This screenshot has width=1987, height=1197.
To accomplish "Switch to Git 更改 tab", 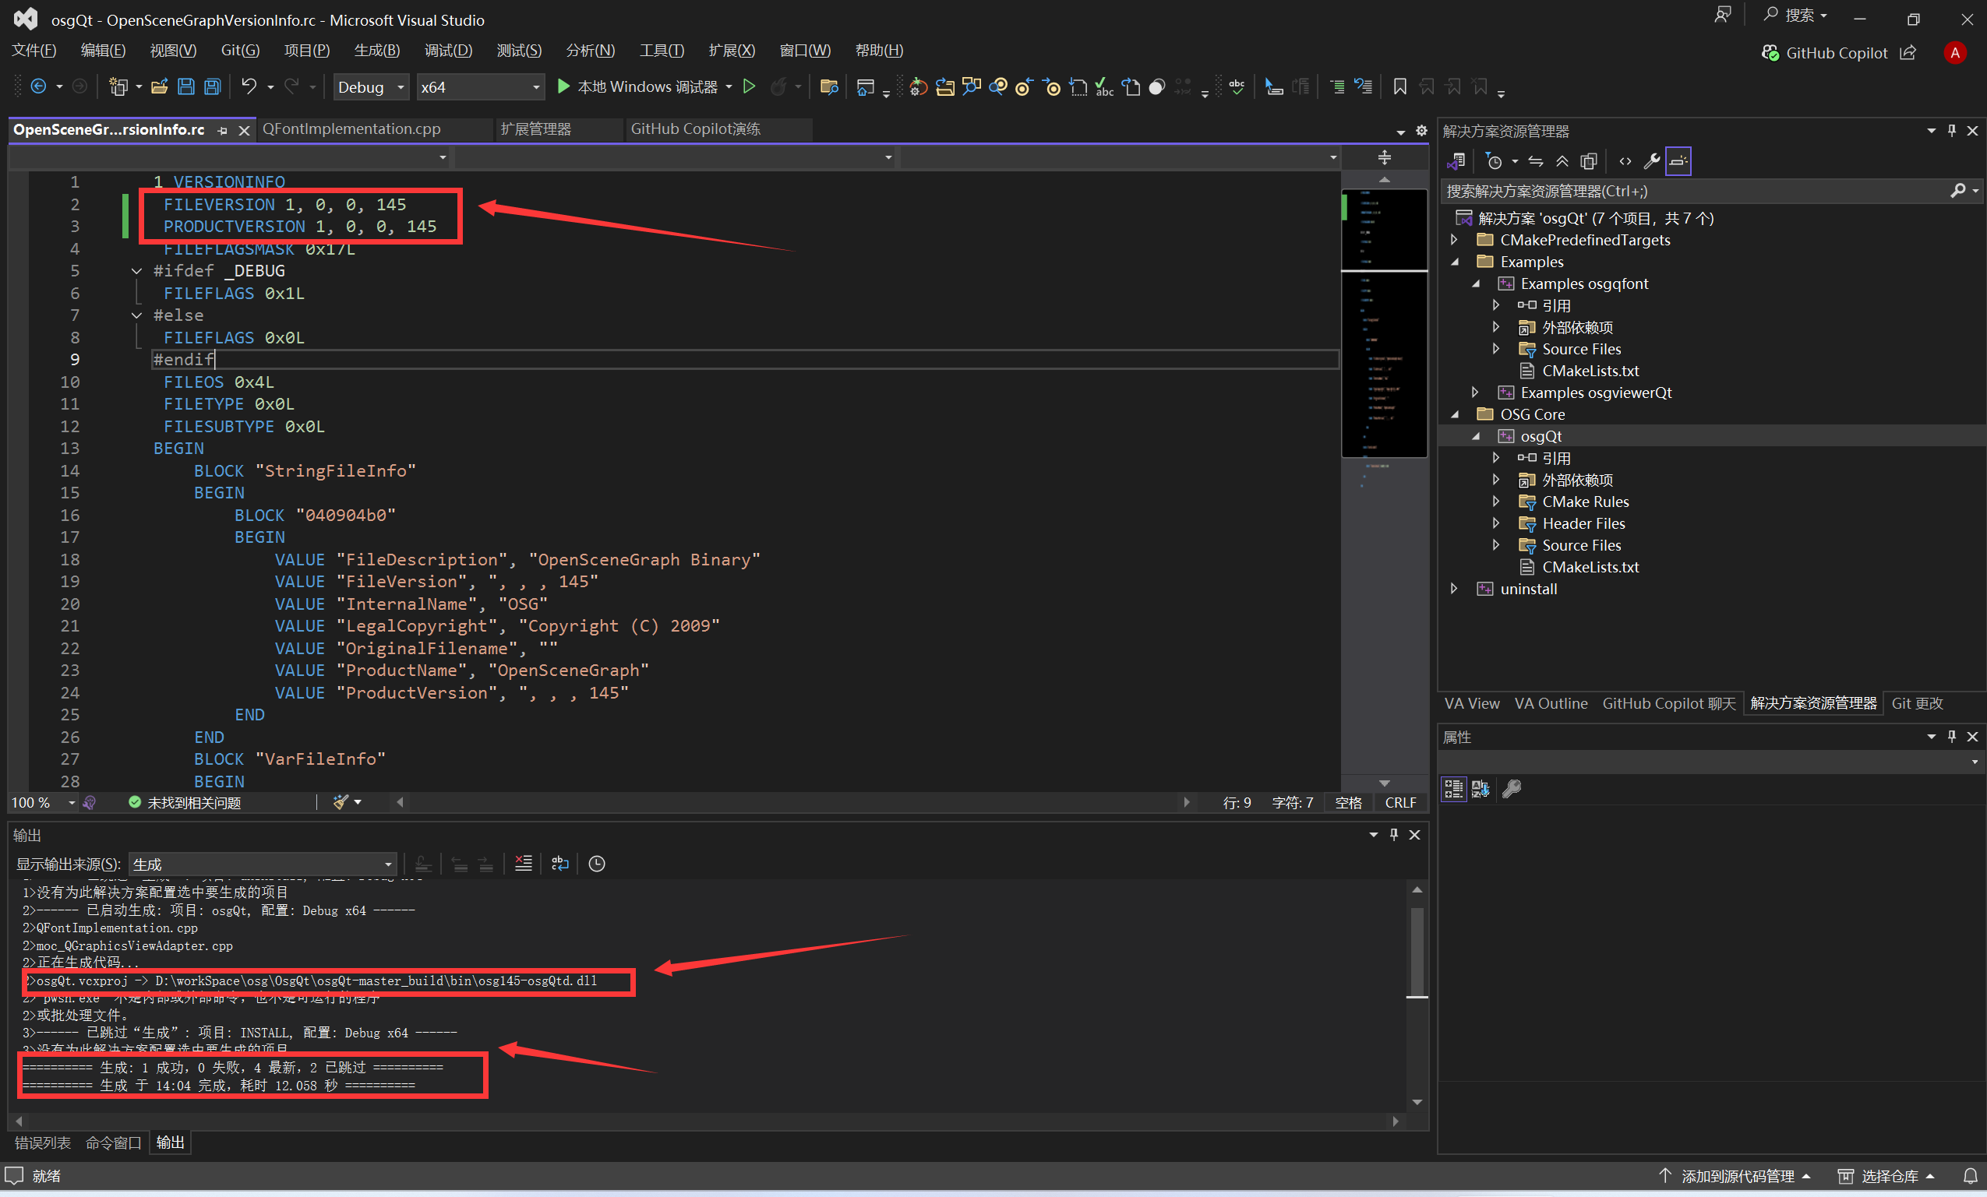I will [x=1917, y=703].
